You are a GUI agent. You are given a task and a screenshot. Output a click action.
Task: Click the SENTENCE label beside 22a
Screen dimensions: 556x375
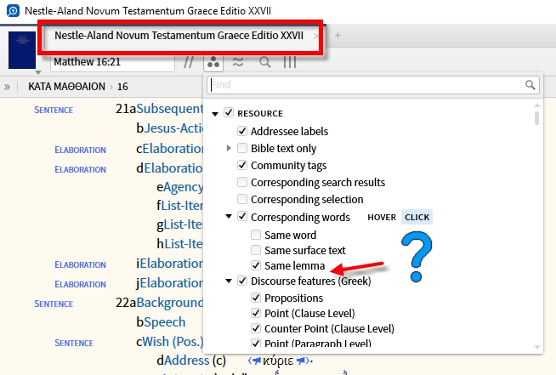[x=54, y=304]
